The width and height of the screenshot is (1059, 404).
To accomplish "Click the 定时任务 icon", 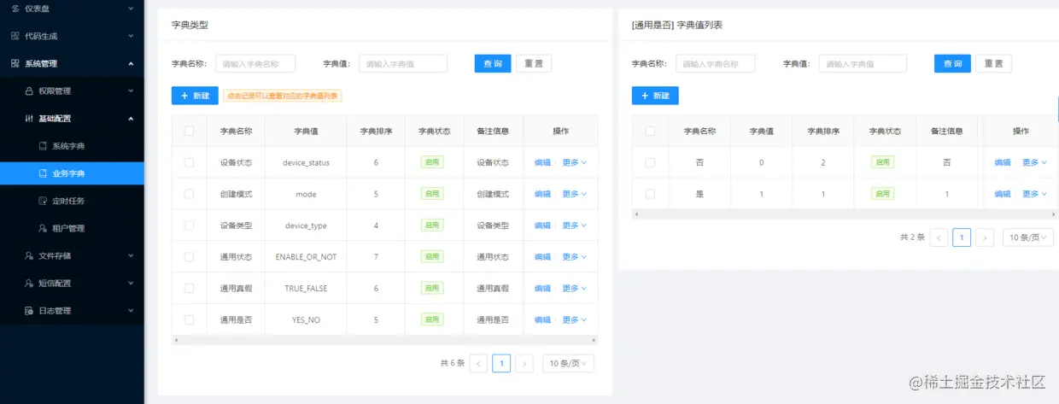I will (x=43, y=201).
